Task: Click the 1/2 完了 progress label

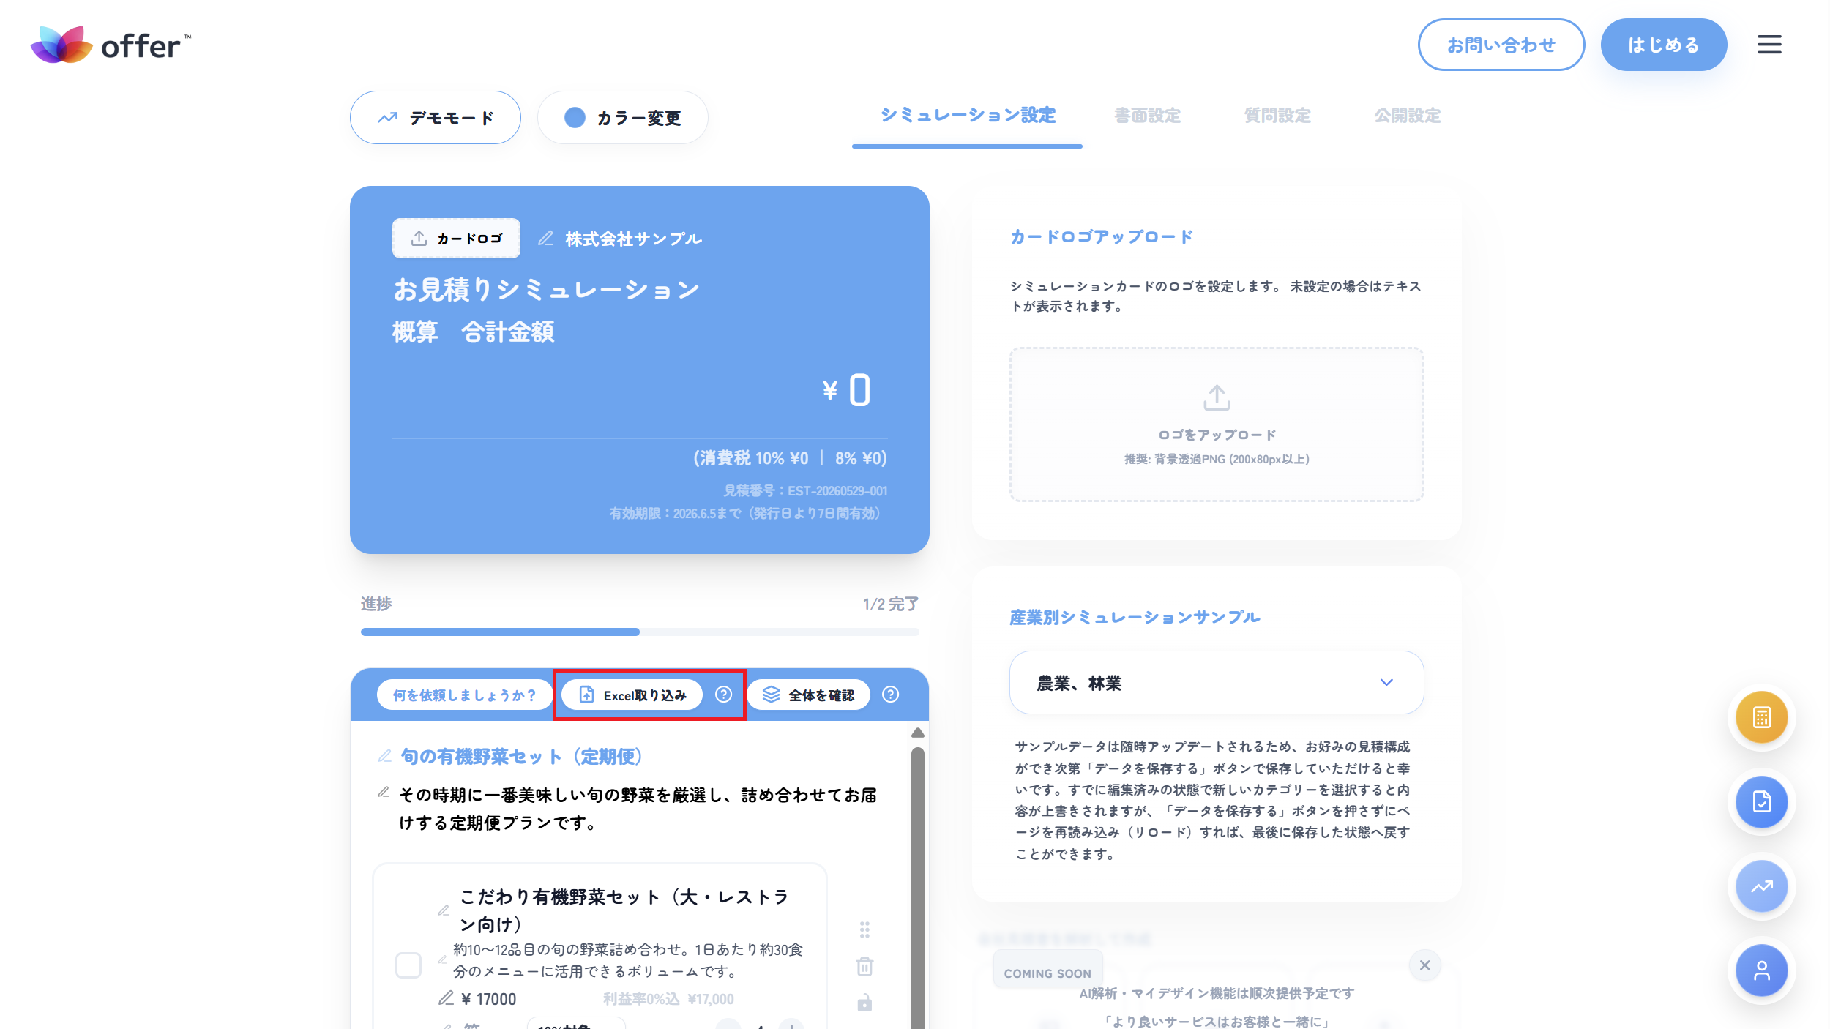Action: [x=890, y=604]
